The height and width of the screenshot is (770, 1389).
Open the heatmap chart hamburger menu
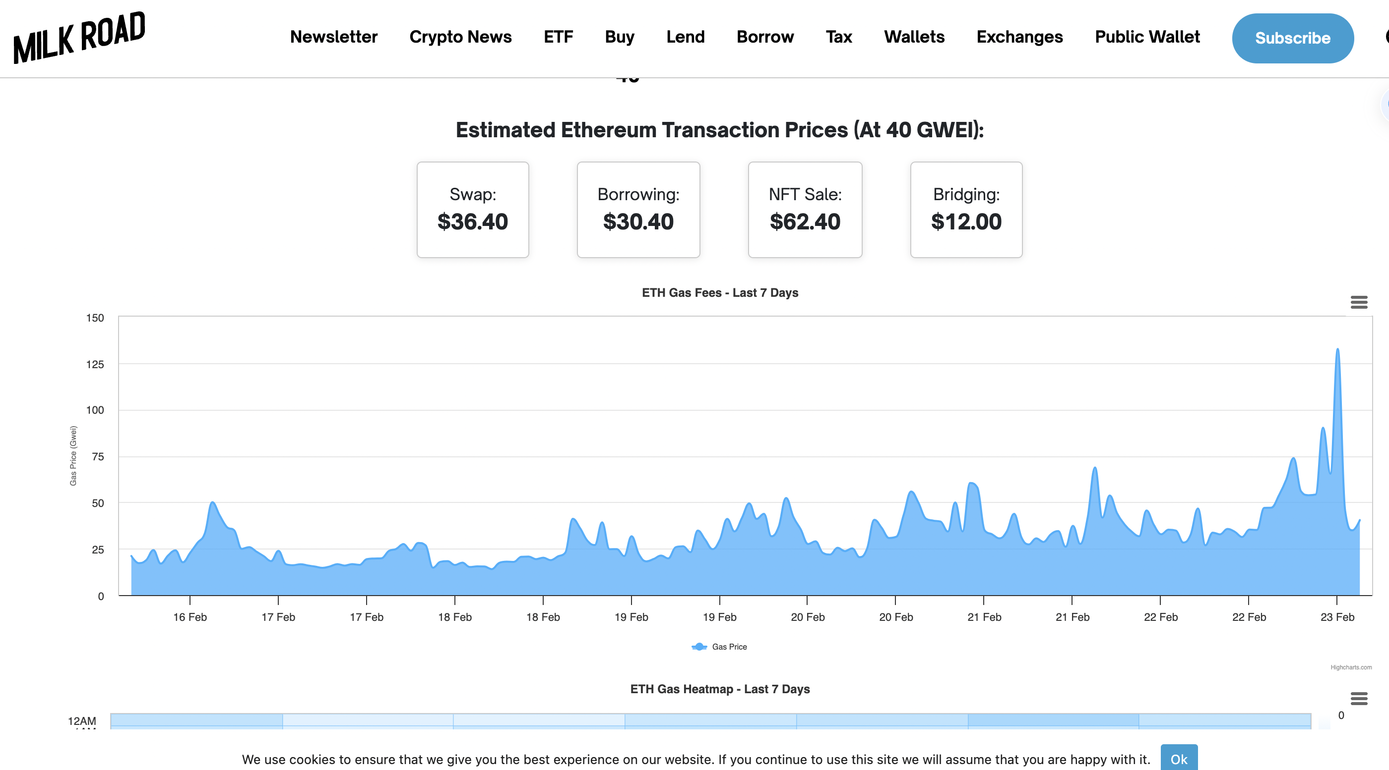click(x=1359, y=698)
